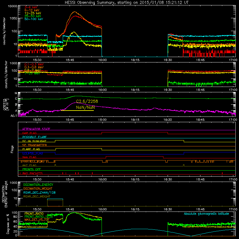The image size is (239, 239).
Task: Click the NaN/NaN annotation text
Action: (85, 108)
